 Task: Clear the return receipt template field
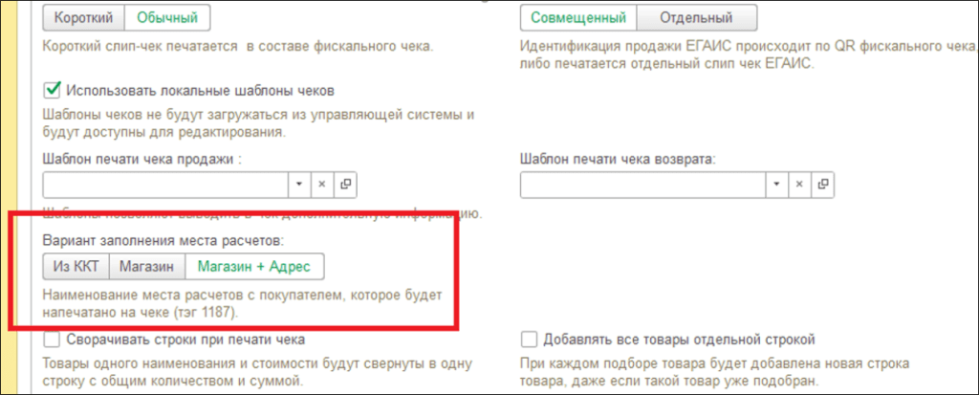click(x=798, y=184)
